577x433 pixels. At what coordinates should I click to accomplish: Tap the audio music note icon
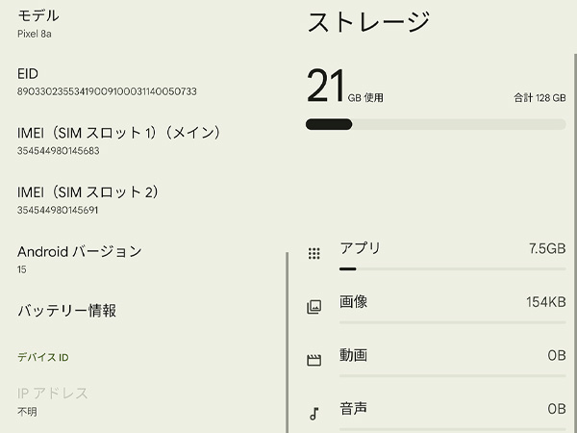(314, 414)
